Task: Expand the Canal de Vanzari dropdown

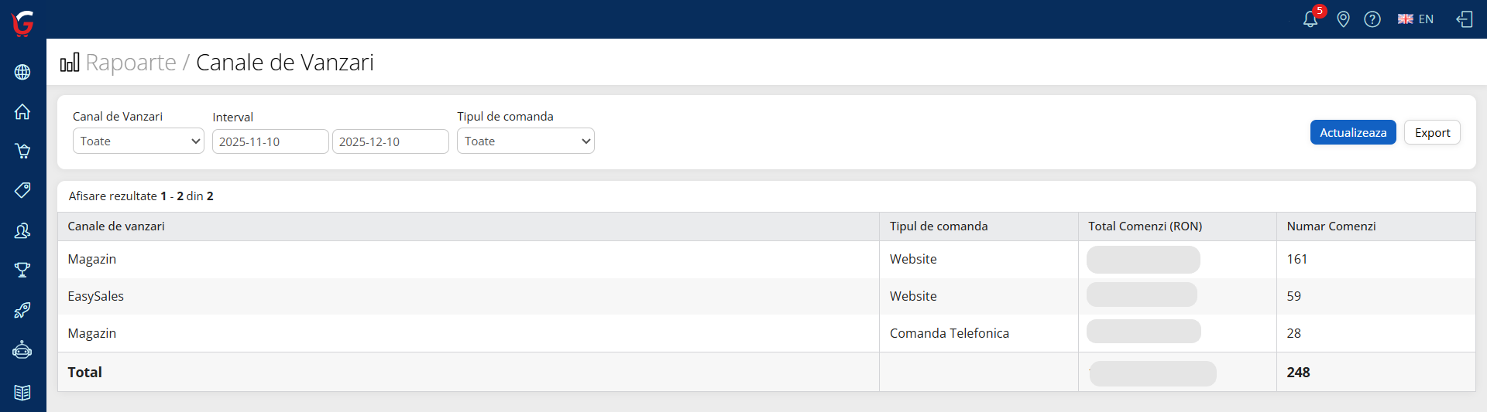Action: 139,141
